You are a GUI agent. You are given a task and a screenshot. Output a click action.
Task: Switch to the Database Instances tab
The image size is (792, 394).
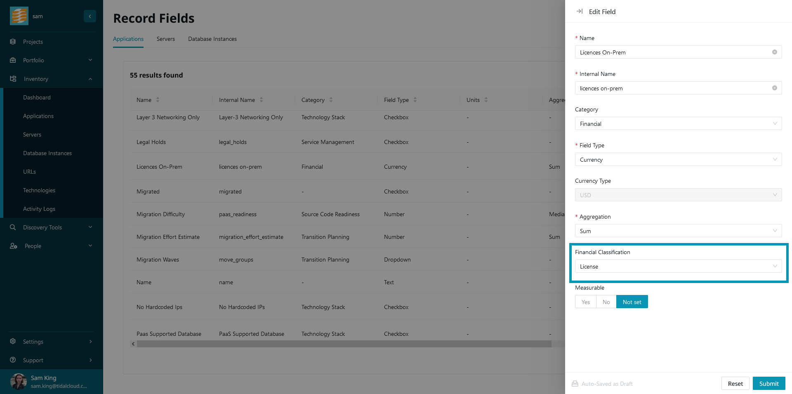pyautogui.click(x=212, y=39)
